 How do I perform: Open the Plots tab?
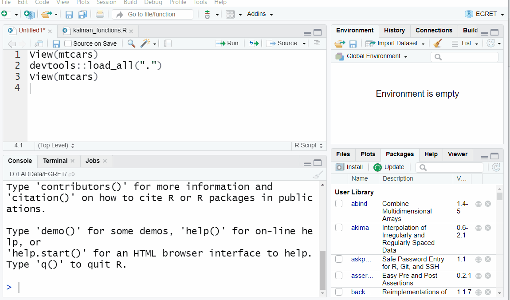tap(368, 154)
